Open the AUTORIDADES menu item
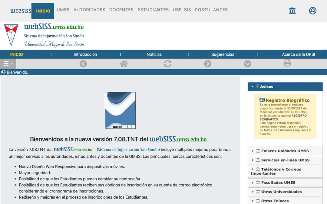Screen dimensions: 327x204 pos(89,10)
